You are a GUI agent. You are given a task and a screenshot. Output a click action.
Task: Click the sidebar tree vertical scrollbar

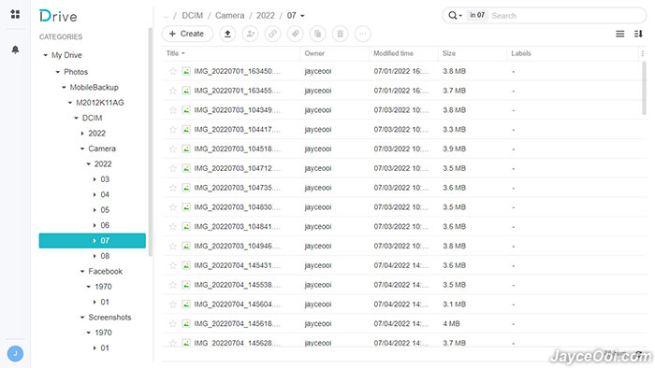click(151, 142)
